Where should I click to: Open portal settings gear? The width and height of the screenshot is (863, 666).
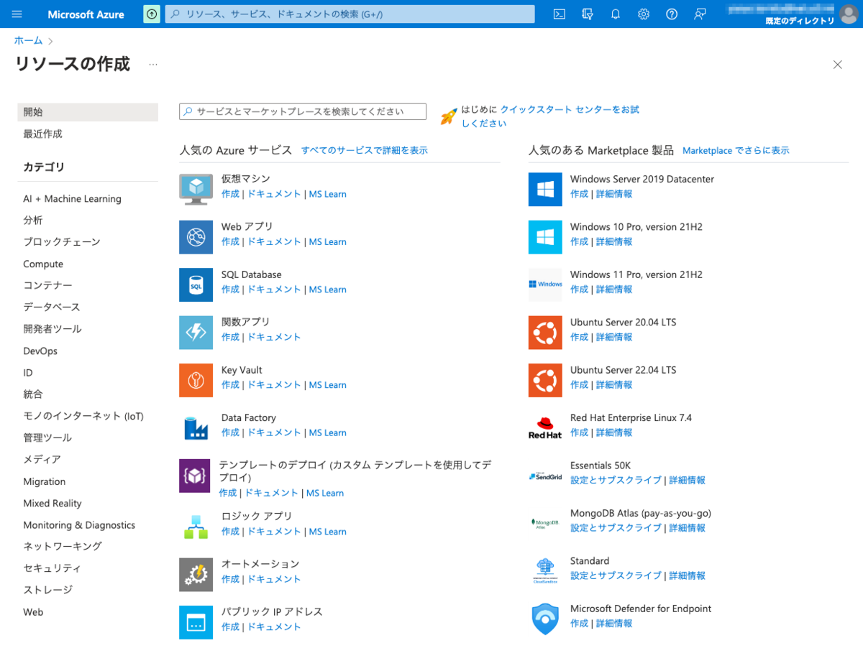pos(644,14)
